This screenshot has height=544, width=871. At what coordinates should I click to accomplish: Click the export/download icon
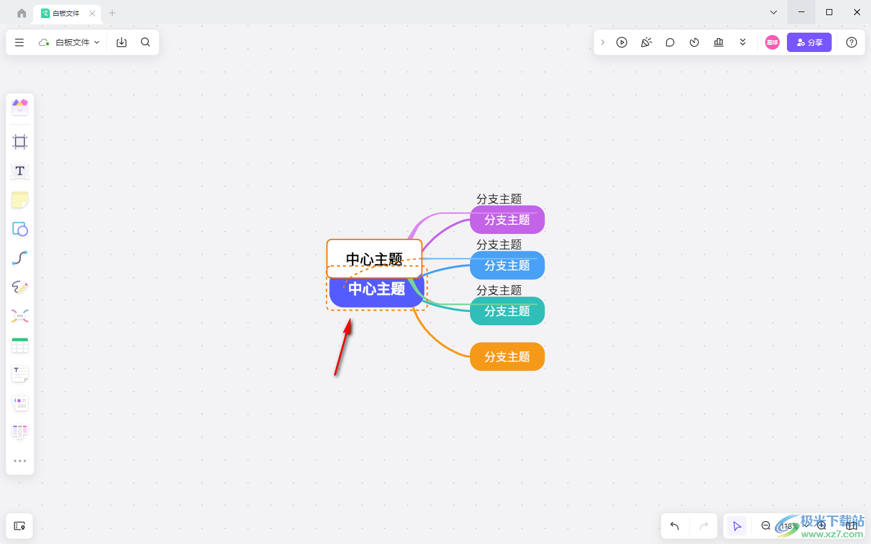click(122, 42)
